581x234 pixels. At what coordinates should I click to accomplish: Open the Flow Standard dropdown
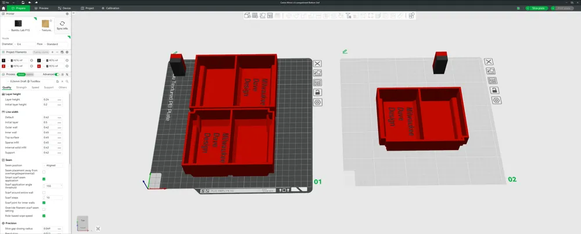coord(56,44)
